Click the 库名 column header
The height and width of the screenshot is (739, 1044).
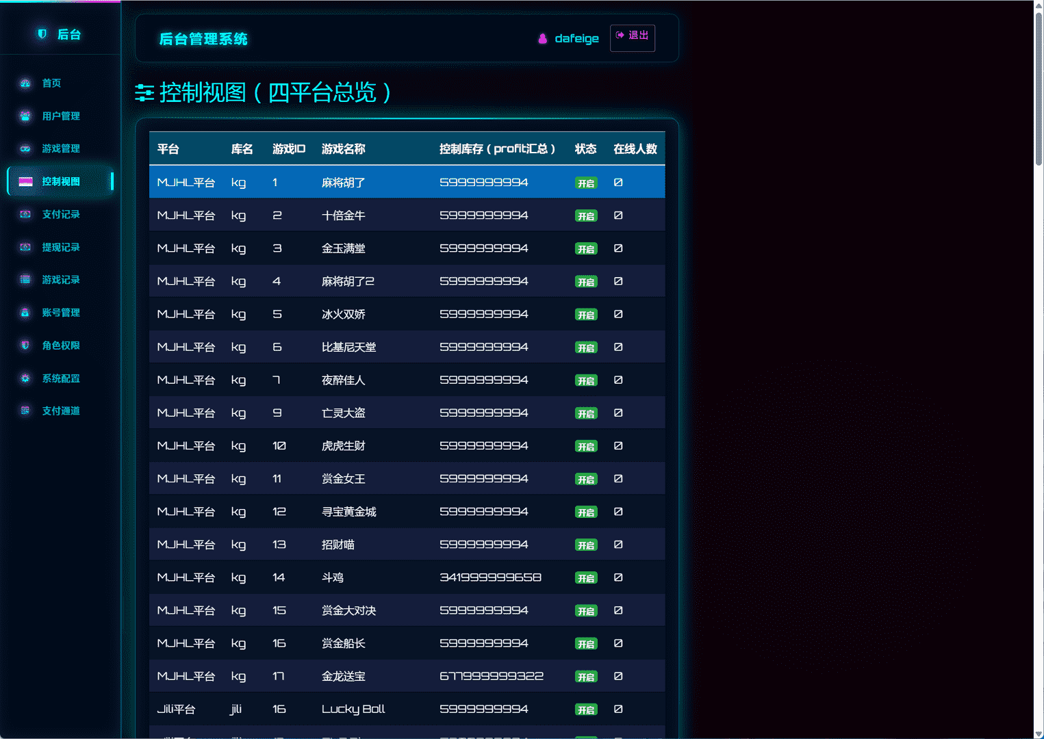tap(242, 149)
